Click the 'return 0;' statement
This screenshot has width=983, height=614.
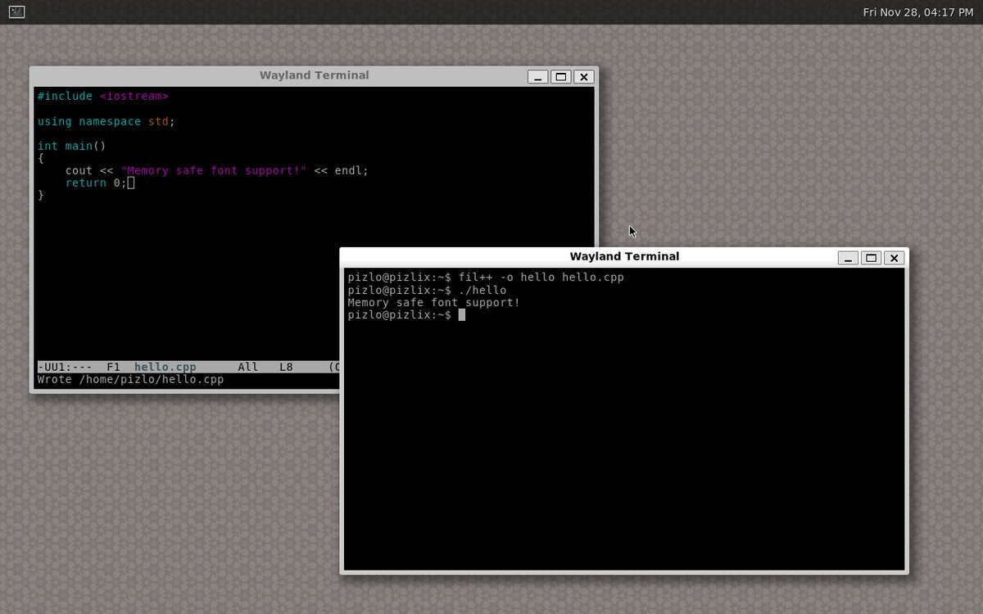[97, 183]
